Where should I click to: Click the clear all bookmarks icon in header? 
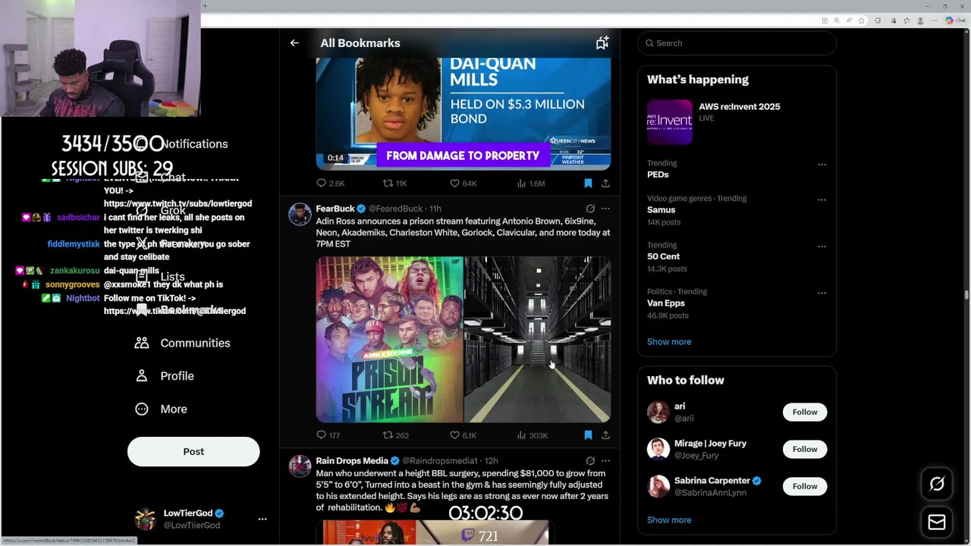(x=602, y=43)
